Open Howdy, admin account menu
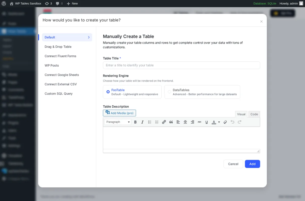305x201 pixels. (x=291, y=4)
